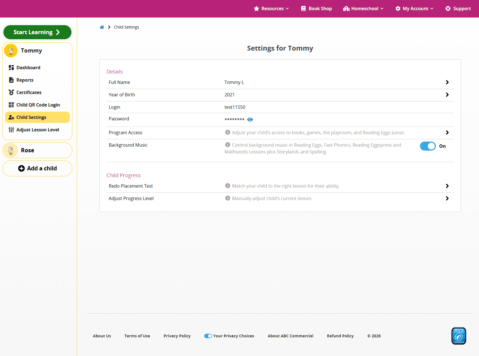Show password with the eye icon
The image size is (479, 356).
pyautogui.click(x=250, y=120)
